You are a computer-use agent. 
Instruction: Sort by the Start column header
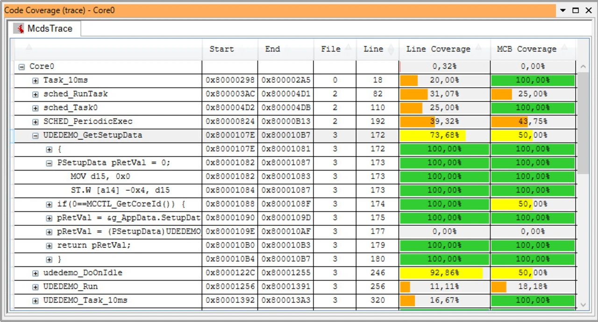221,49
